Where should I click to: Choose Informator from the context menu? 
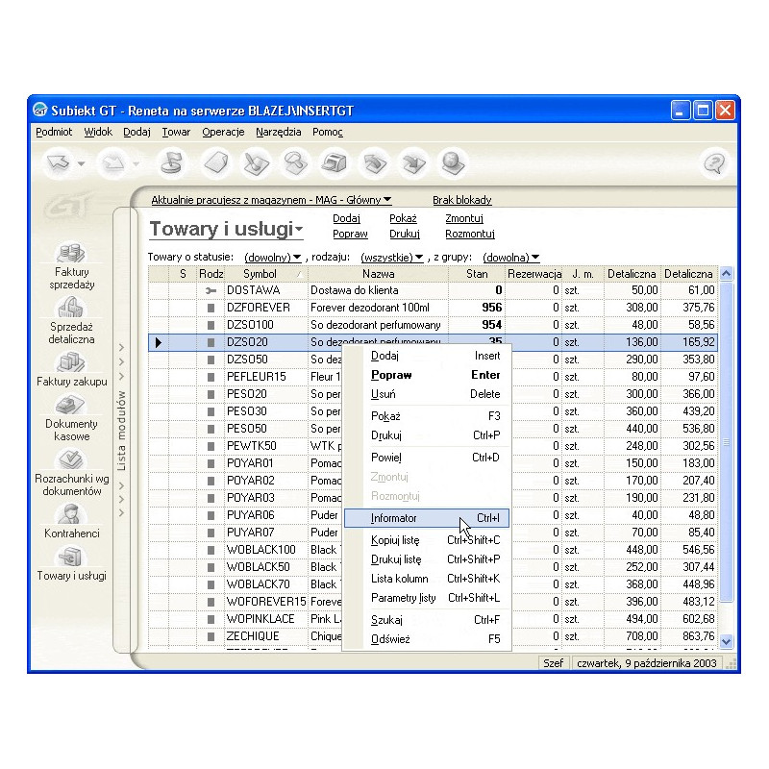394,518
